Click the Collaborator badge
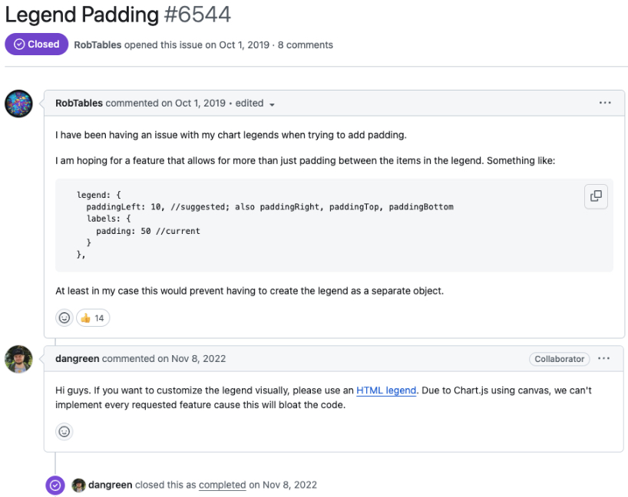This screenshot has height=497, width=628. click(559, 359)
